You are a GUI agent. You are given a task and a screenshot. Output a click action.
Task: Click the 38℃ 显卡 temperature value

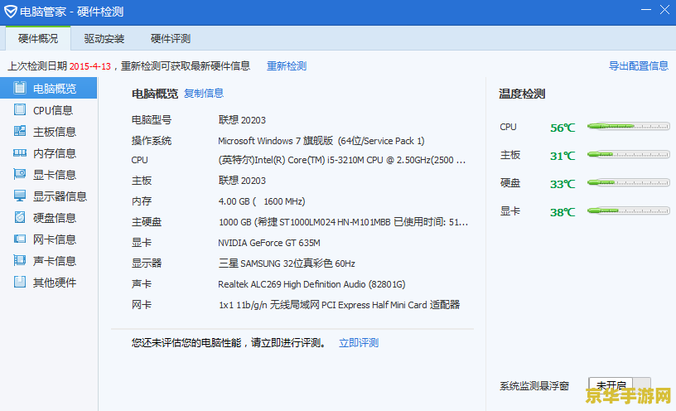(x=563, y=212)
